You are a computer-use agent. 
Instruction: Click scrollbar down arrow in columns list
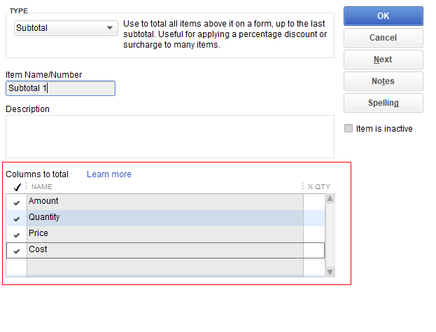coord(330,271)
